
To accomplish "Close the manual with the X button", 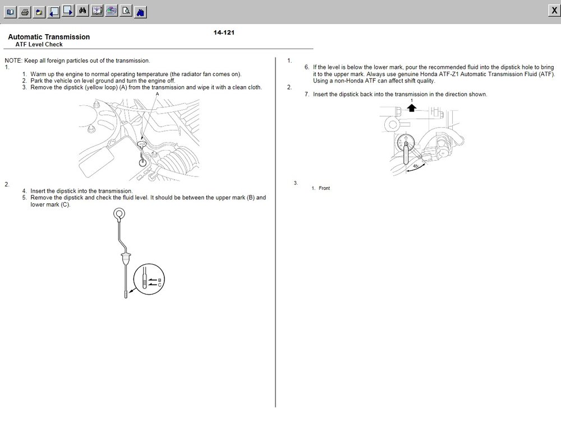I will 554,11.
